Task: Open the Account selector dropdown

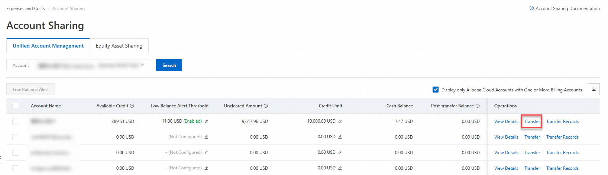Action: point(78,65)
